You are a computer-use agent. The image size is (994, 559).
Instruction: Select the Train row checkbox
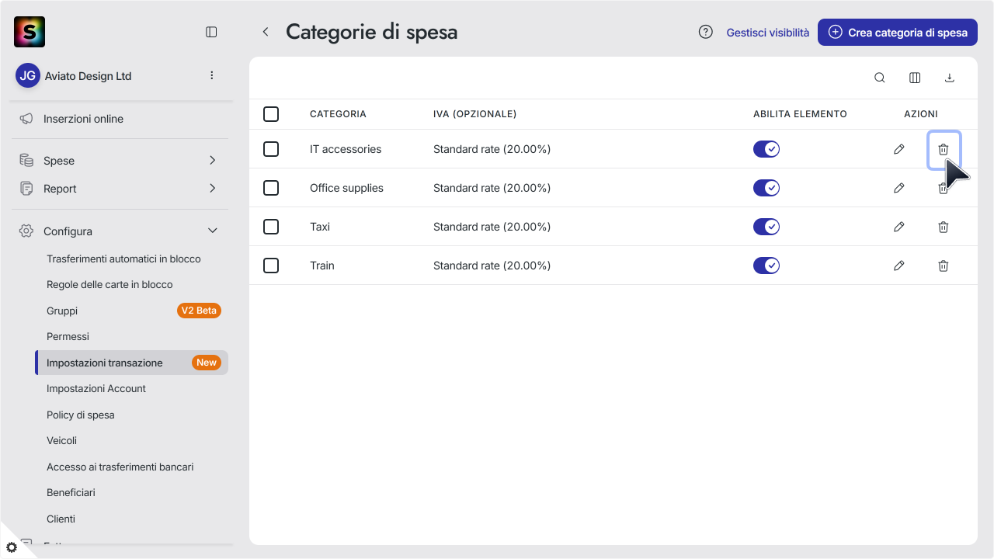[x=271, y=266]
